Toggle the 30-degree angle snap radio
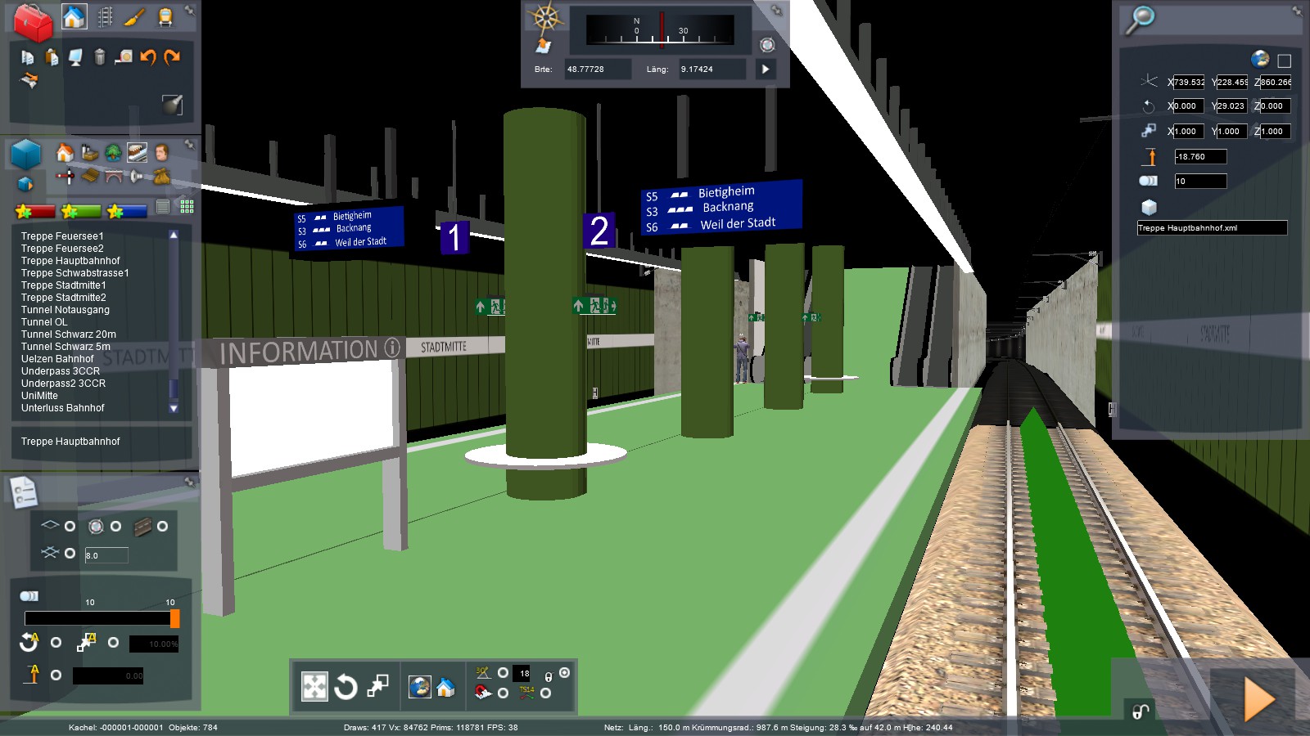 503,673
